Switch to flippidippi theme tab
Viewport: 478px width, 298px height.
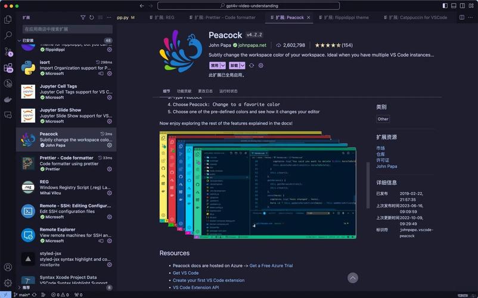(344, 18)
